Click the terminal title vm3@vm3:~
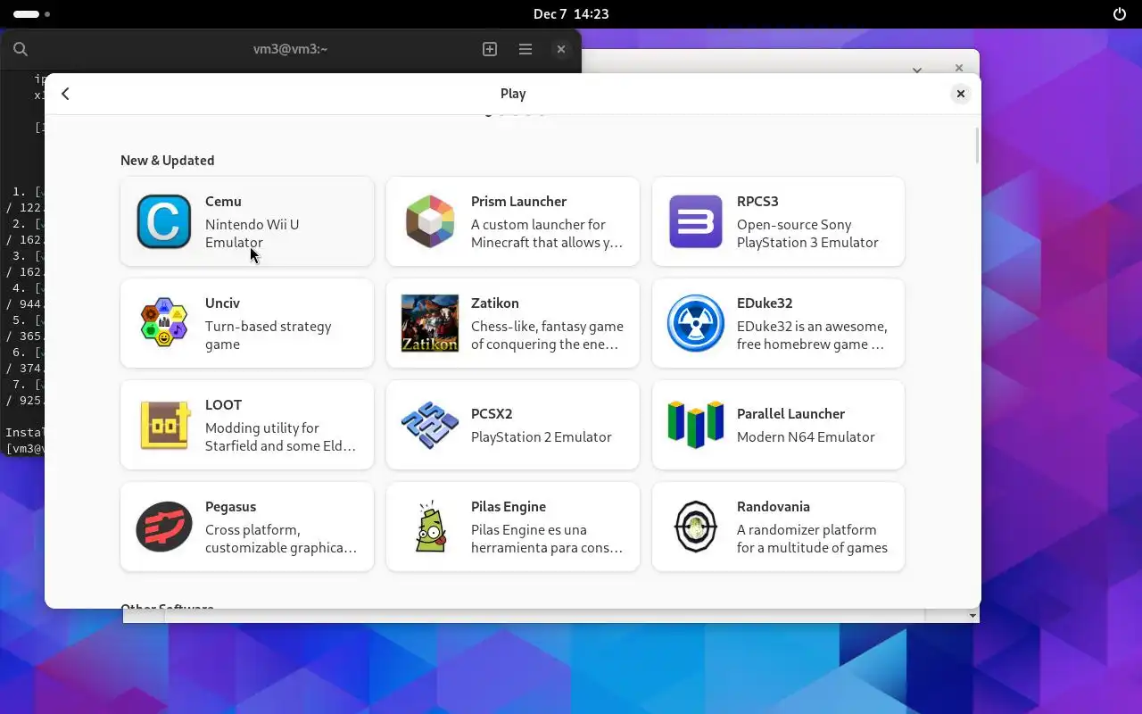The image size is (1142, 714). 291,49
